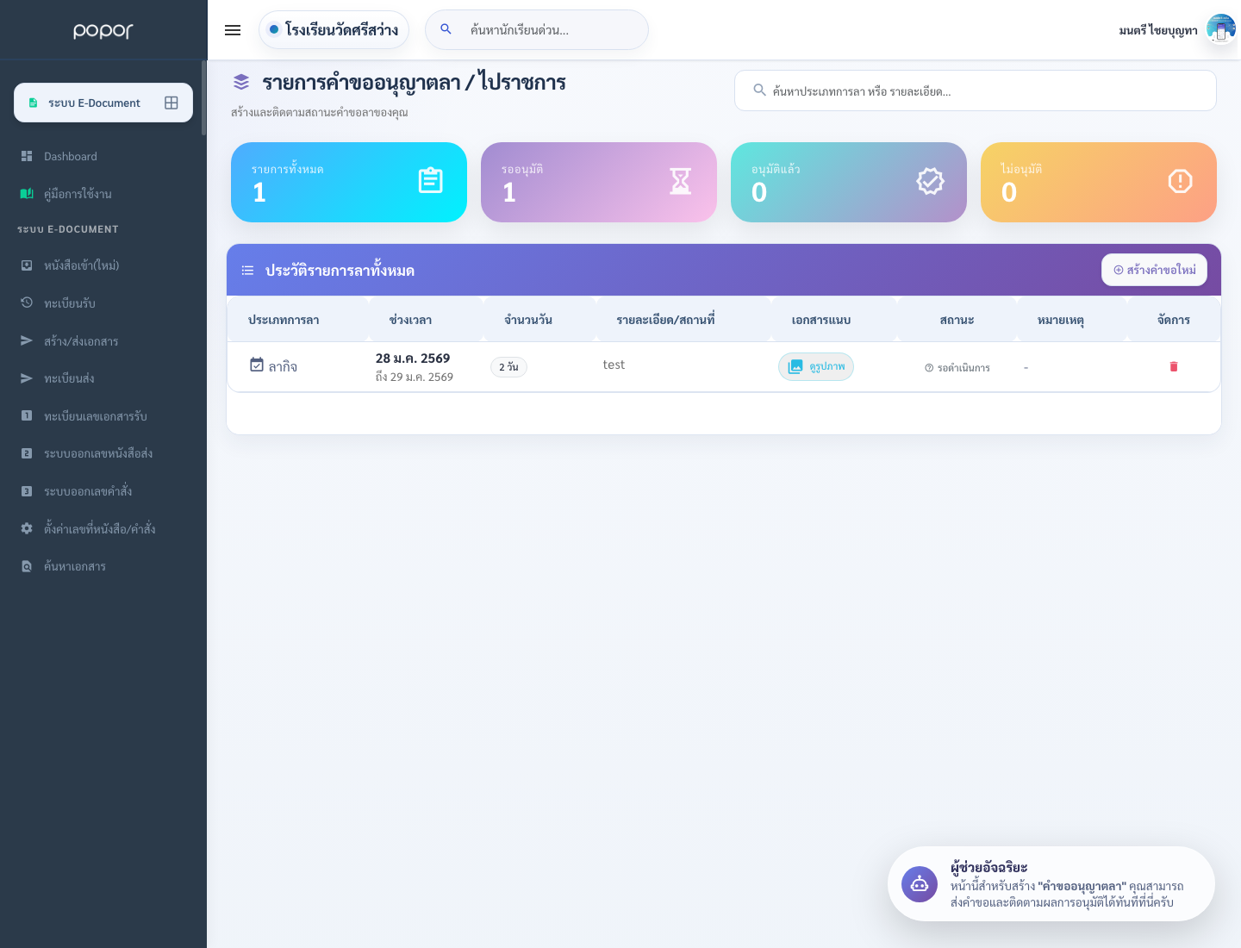
Task: Click the 2 วัน badge in the row
Action: pyautogui.click(x=508, y=367)
